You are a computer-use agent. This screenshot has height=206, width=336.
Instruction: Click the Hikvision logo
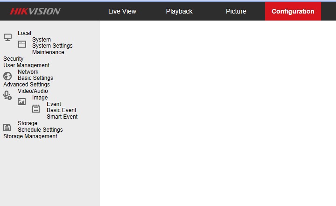[x=35, y=11]
